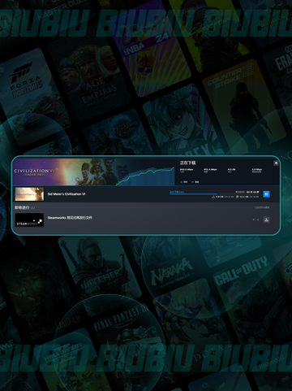Image resolution: width=292 pixels, height=391 pixels.
Task: Click the disk usage icon under progress bar
Action: (237, 197)
